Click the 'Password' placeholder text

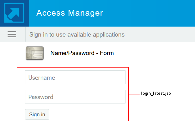point(41,97)
